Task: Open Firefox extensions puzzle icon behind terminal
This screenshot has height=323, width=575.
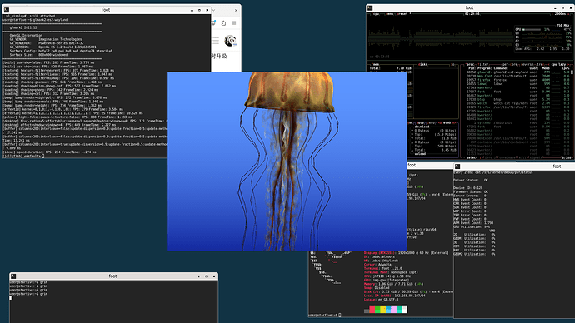Action: [223, 23]
